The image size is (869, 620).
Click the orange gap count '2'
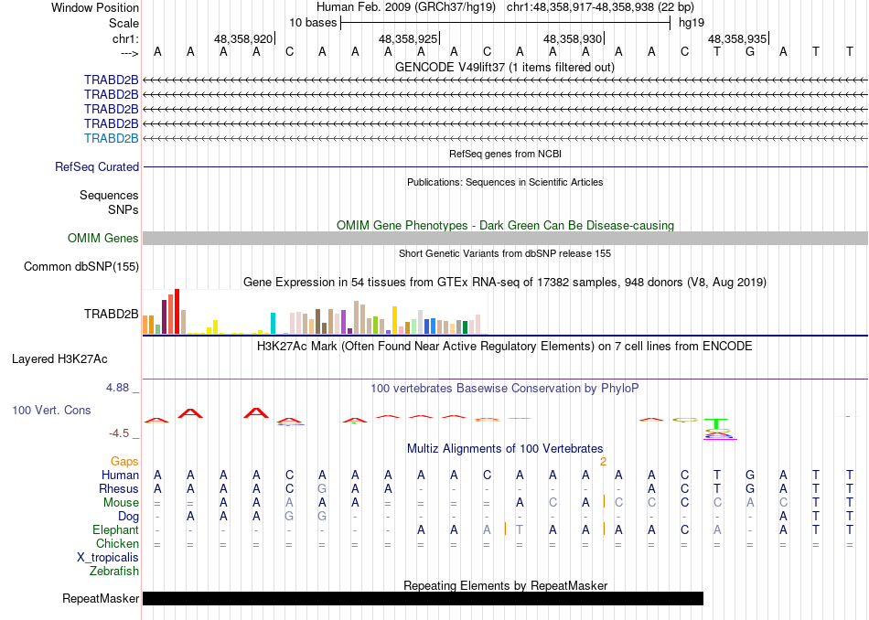tap(603, 462)
